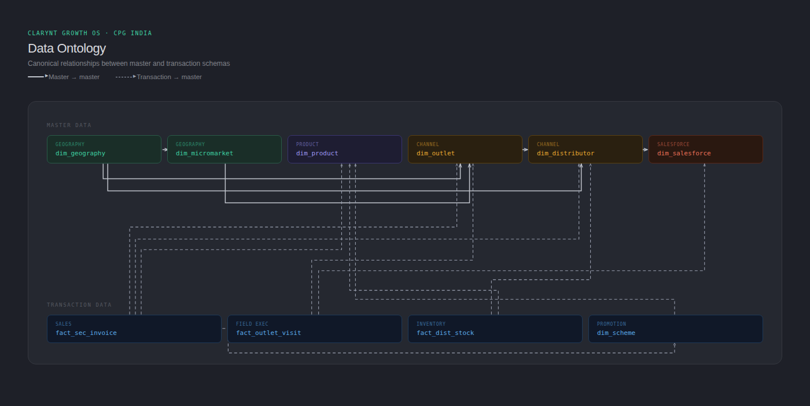Open the dim_scheme promotion node
This screenshot has width=810, height=406.
tap(676, 329)
